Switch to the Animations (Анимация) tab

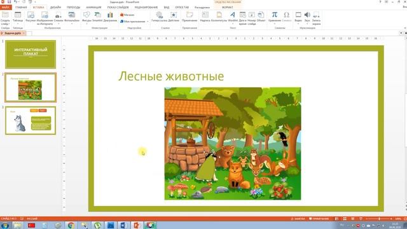click(93, 7)
